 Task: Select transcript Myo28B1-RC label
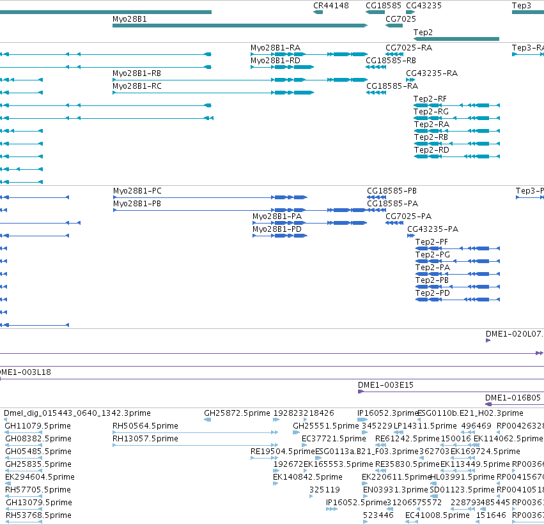137,86
